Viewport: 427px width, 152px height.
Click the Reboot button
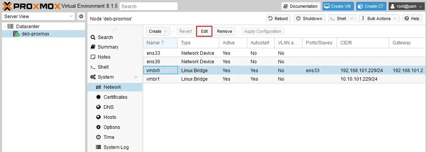click(278, 19)
